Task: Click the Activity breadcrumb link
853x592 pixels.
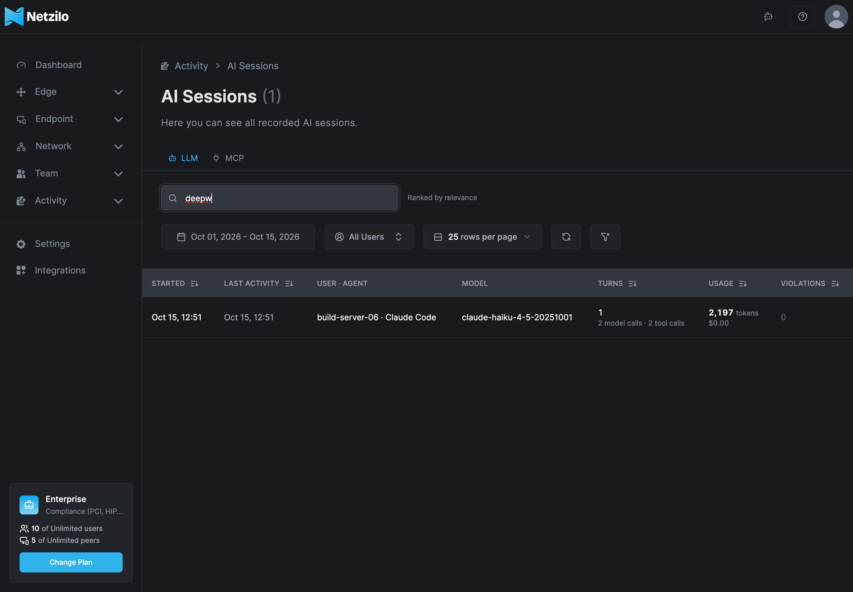Action: pyautogui.click(x=191, y=66)
